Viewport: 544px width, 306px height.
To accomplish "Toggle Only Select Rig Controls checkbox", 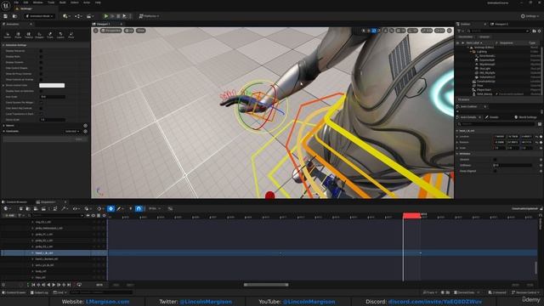I will pos(41,108).
